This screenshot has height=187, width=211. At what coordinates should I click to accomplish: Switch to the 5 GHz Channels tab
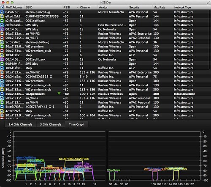51,124
